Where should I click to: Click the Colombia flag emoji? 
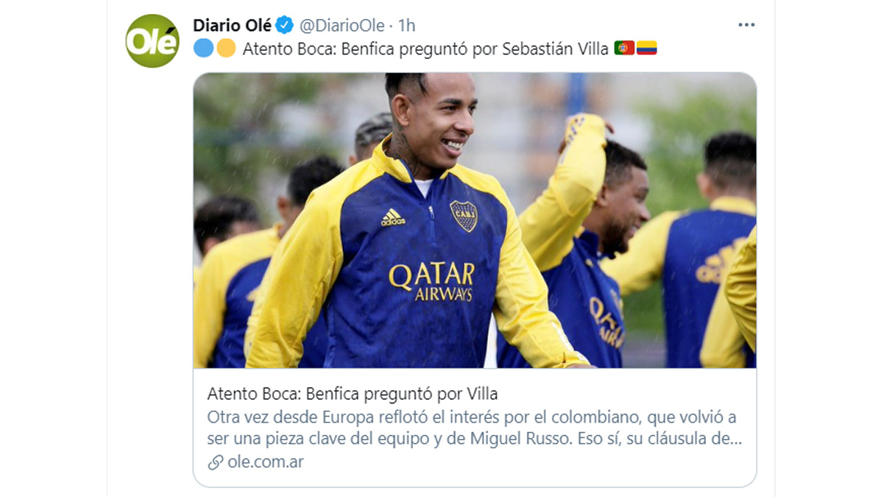(x=646, y=49)
